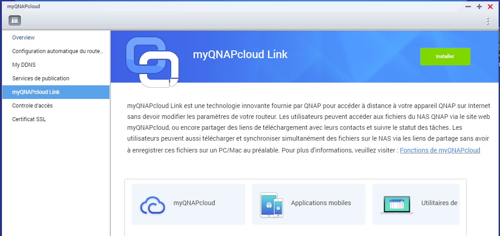This screenshot has height=236, width=500.
Task: Open the Applications mobiles card
Action: 321,203
